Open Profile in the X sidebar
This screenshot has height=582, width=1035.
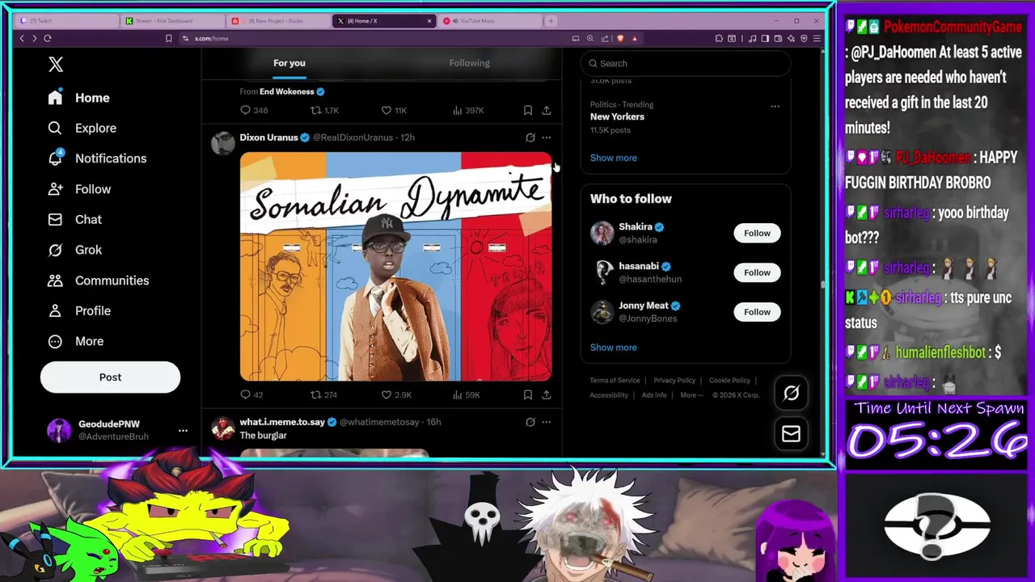[79, 310]
